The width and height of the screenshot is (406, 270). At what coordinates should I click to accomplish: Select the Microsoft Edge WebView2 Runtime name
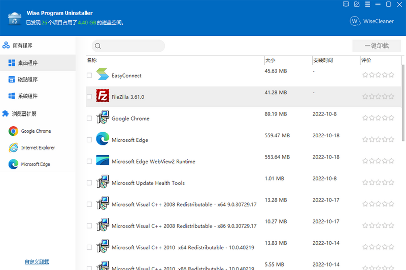coord(153,162)
